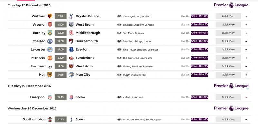Viewport: 258px width, 124px height.
Task: Expand Quick View for Liverpool vs Stoke
Action: (228, 97)
